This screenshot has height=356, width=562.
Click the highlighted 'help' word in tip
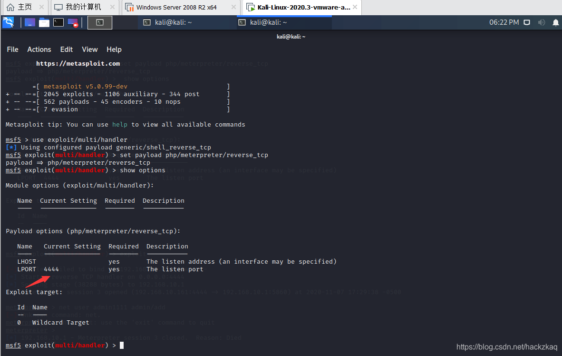(x=120, y=125)
